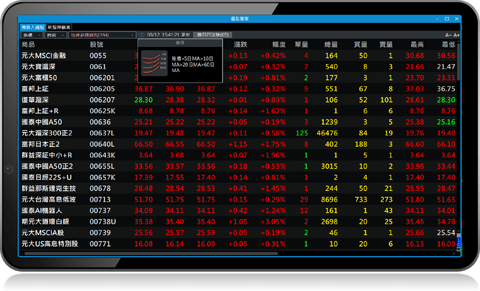Image resolution: width=480 pixels, height=291 pixels.
Task: Open the 指標 dropdown
Action: [32, 35]
